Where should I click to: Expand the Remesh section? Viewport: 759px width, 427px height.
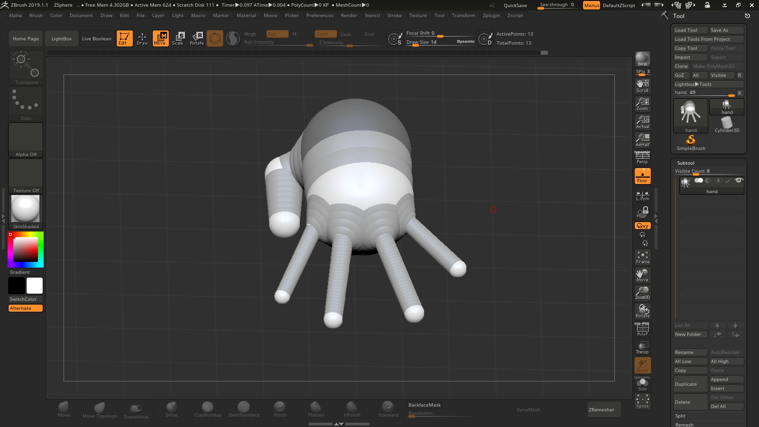coord(684,425)
